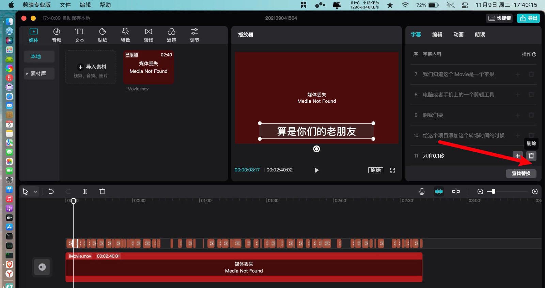Click the split clip tool in timeline toolbar

pyautogui.click(x=85, y=191)
